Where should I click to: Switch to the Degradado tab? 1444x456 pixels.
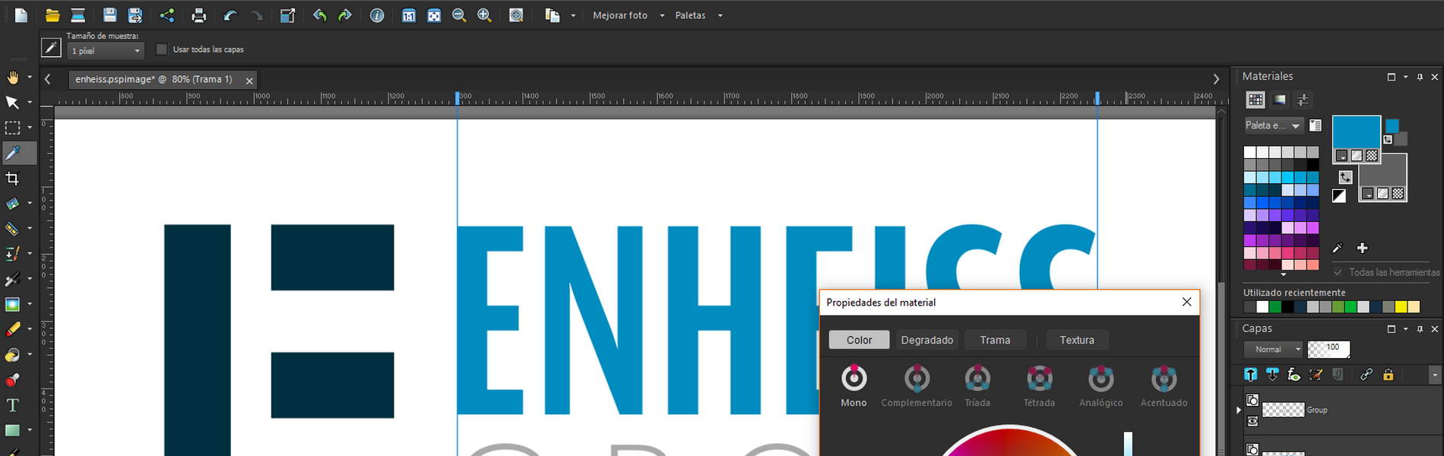coord(926,340)
